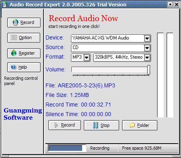The image size is (181, 158).
Task: Click the Record Time 00:00:32.71 readout
Action: [78, 105]
